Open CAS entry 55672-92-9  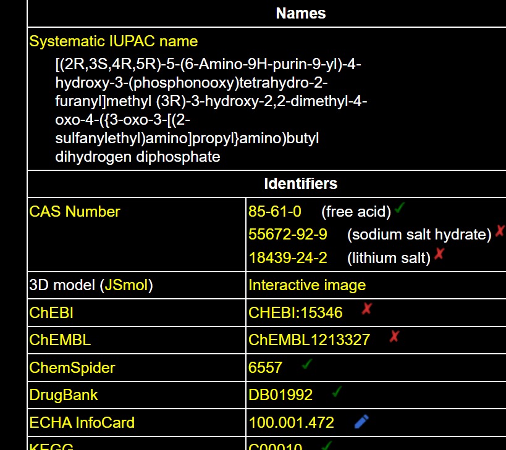coord(287,235)
